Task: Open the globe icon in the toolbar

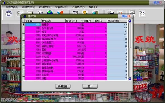Action: point(50,12)
